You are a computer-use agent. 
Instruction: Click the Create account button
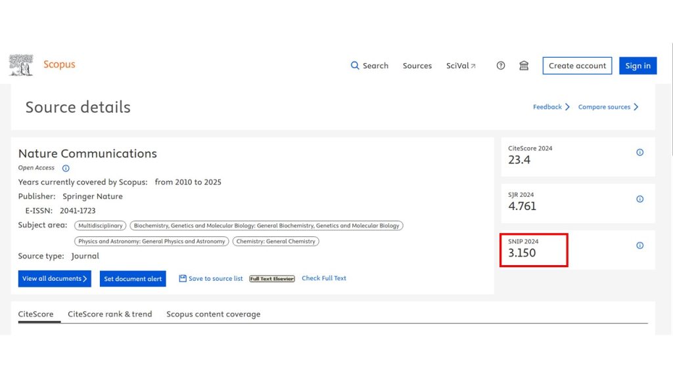click(x=577, y=66)
